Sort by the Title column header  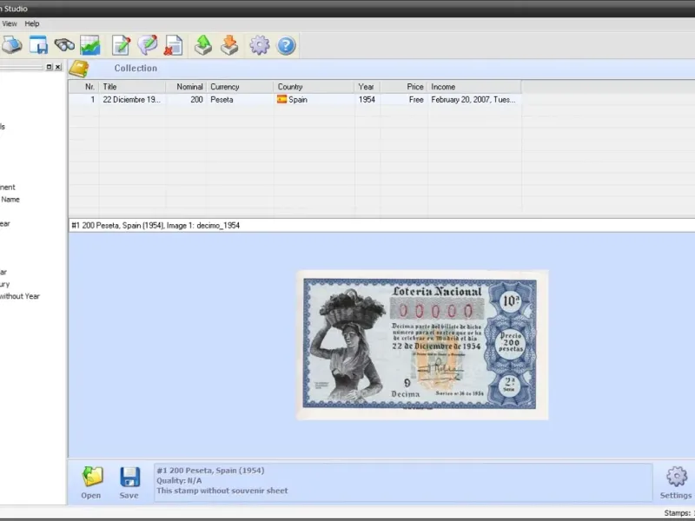(132, 87)
